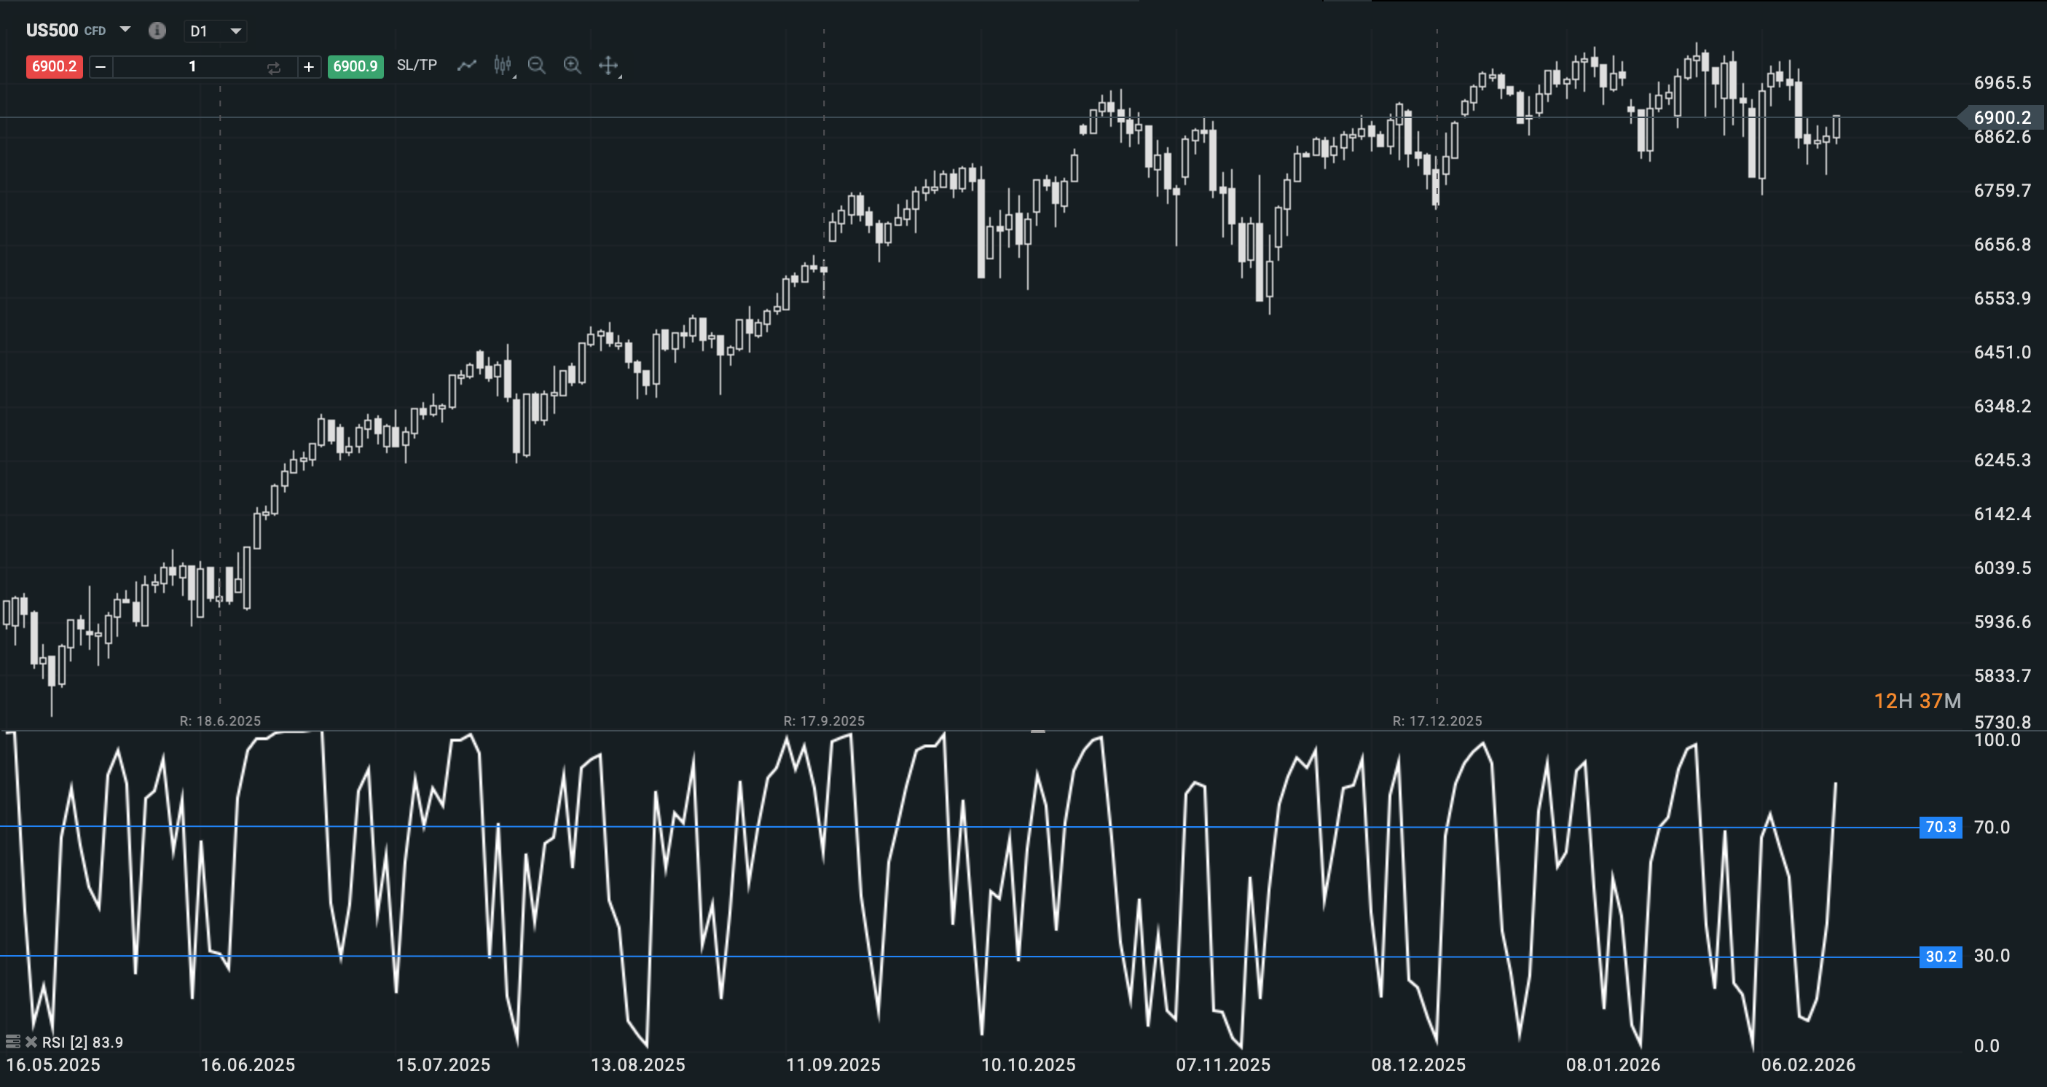This screenshot has height=1087, width=2047.
Task: Buy at 6900.9 with the green button
Action: click(355, 67)
